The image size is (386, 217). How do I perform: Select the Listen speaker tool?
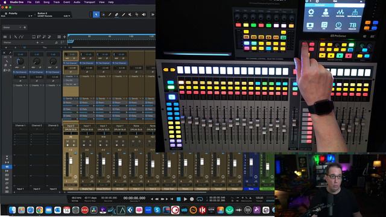(144, 14)
